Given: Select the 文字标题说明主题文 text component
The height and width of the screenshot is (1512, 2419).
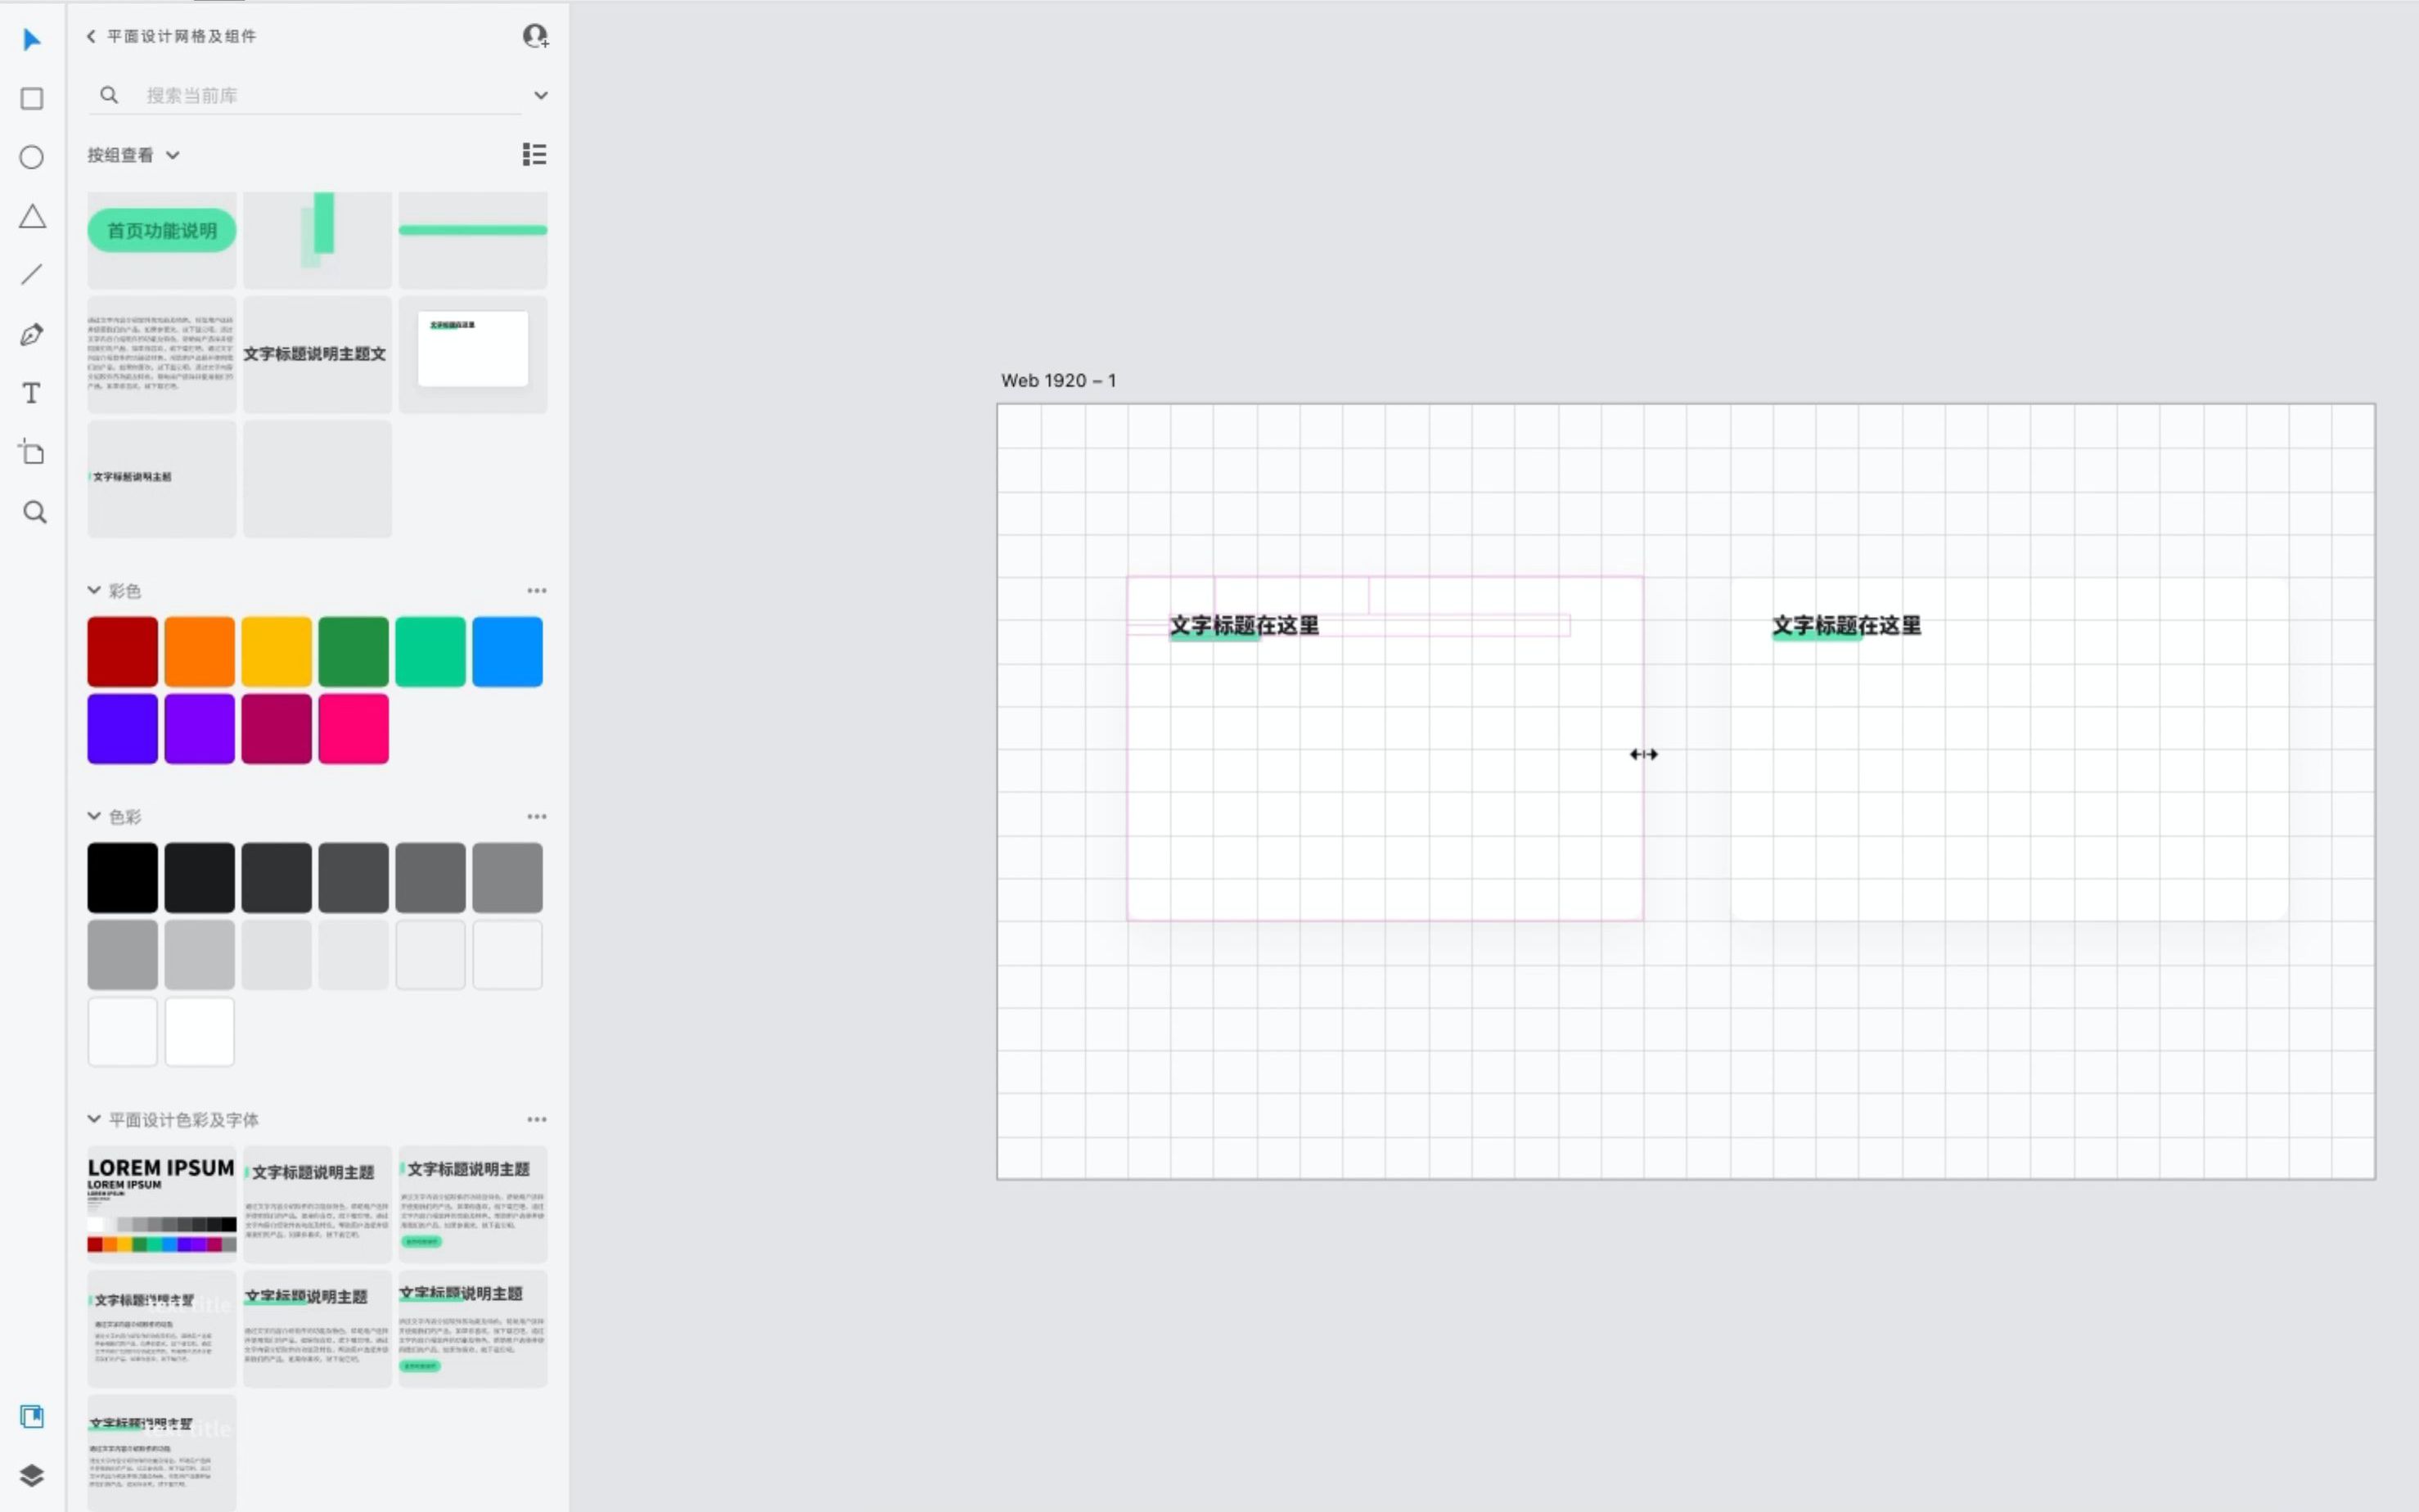Looking at the screenshot, I should (x=317, y=354).
